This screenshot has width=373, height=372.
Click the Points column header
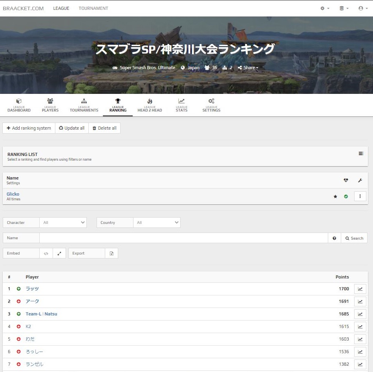click(342, 277)
